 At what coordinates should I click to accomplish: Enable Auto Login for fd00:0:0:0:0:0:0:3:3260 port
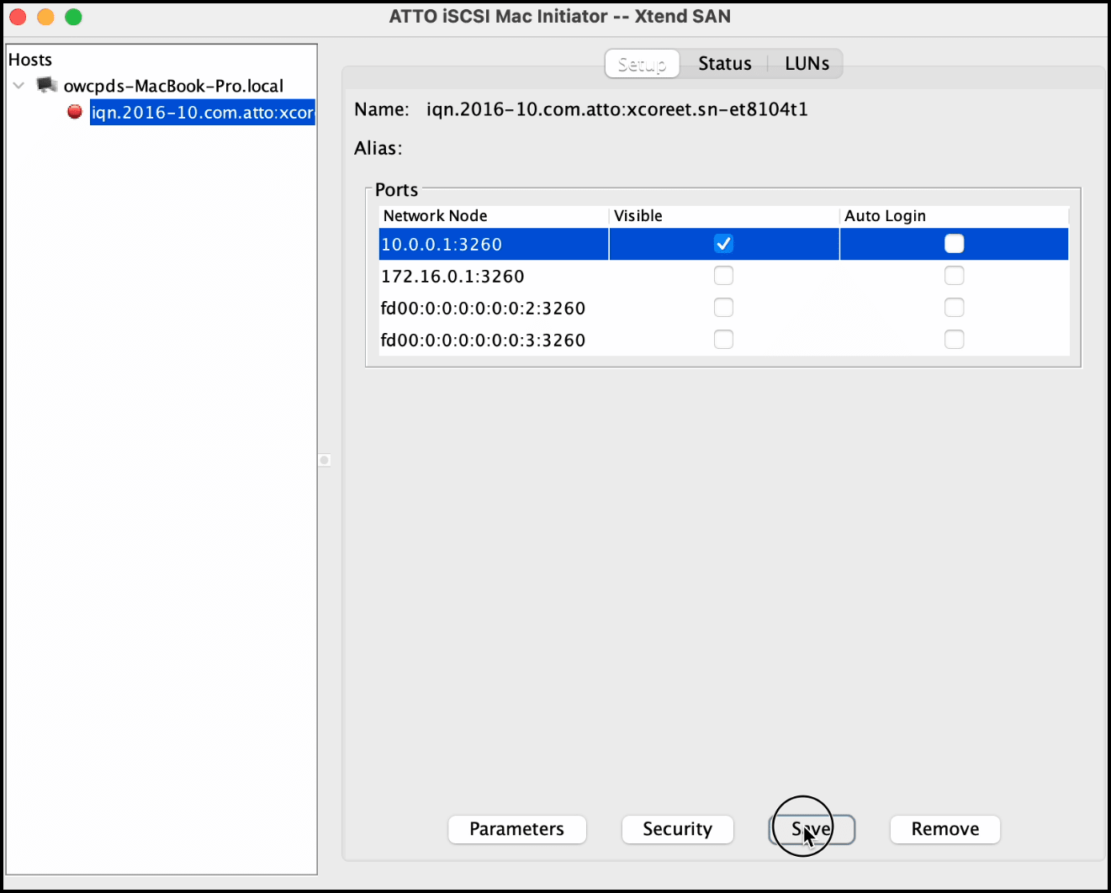[x=954, y=340]
